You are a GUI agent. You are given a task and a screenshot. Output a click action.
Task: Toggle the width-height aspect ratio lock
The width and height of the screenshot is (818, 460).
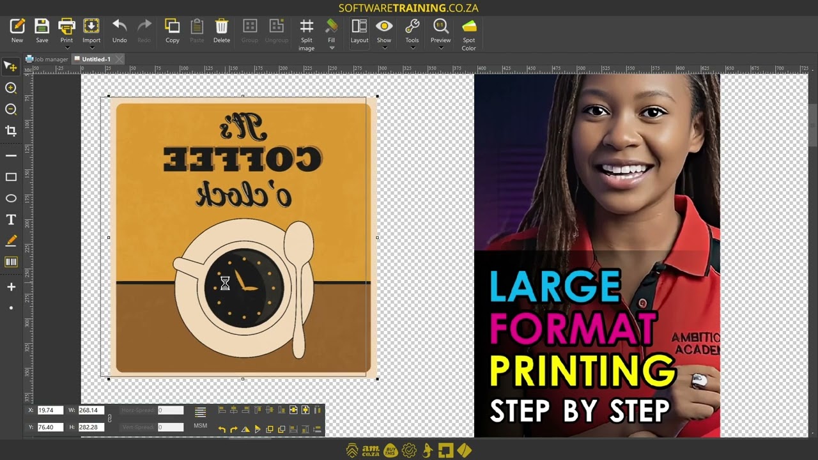[x=109, y=418]
